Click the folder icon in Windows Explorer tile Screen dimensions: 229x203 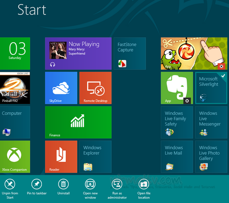point(88,167)
